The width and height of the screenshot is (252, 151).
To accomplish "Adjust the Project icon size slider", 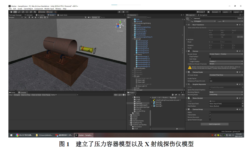I will 178,129.
